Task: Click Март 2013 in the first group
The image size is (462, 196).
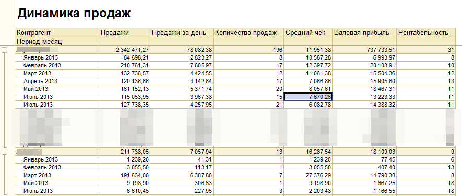Action: point(37,73)
